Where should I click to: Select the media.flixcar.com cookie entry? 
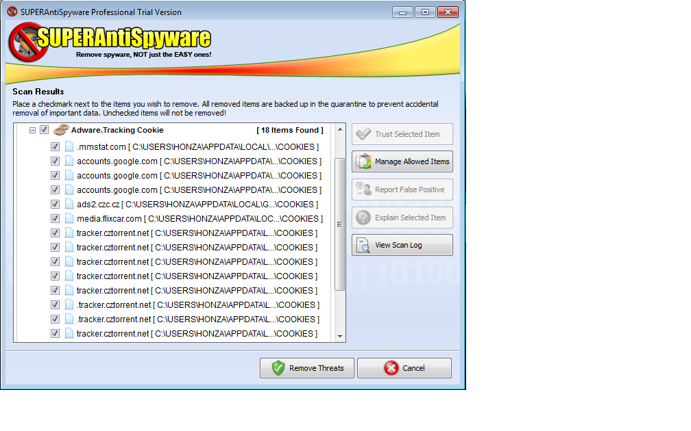point(199,219)
